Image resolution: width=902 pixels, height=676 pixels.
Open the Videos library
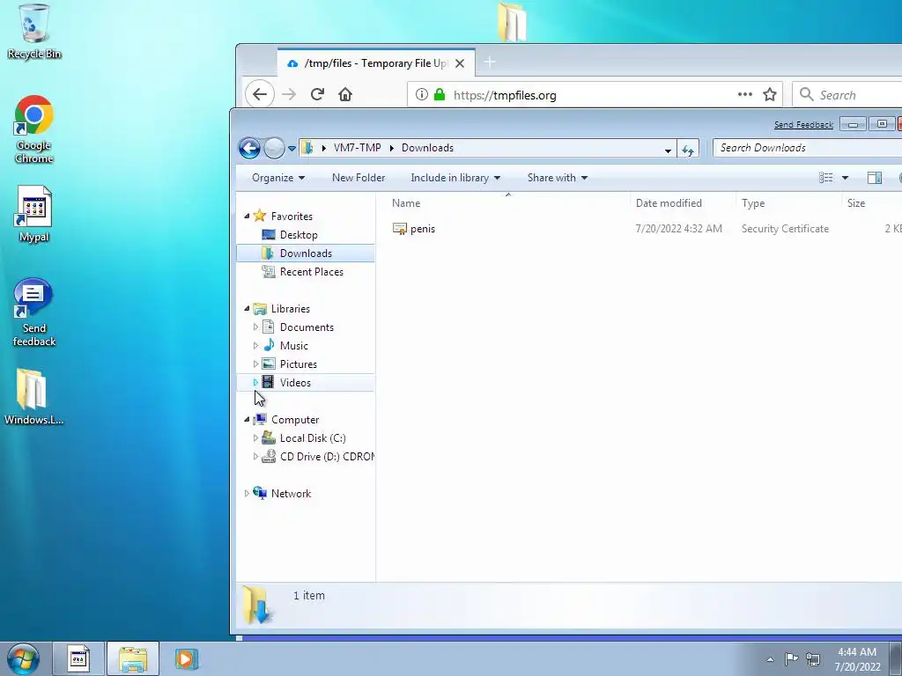[295, 382]
